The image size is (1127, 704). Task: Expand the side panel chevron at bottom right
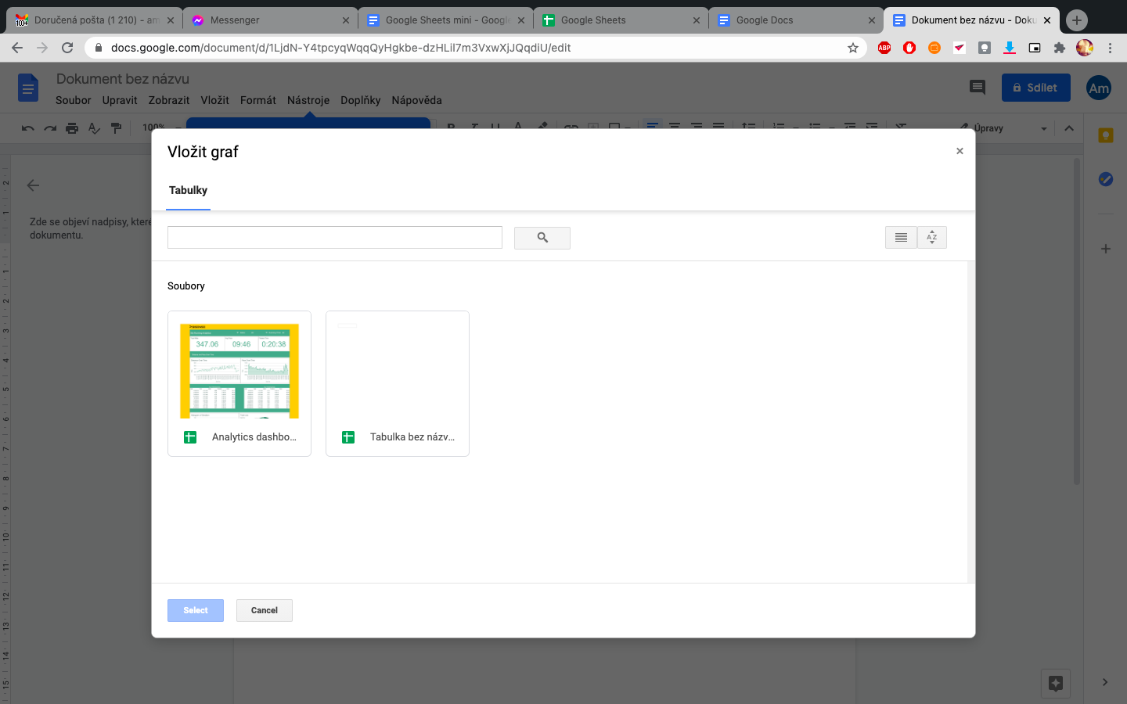pos(1105,682)
